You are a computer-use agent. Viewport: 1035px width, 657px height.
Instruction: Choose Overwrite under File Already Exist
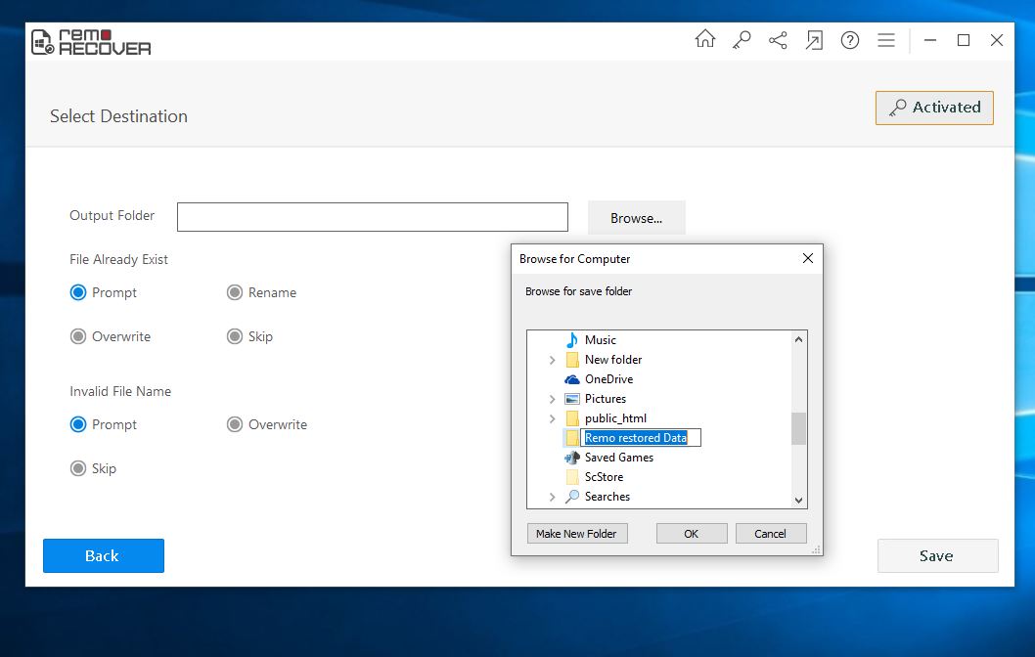pos(78,336)
